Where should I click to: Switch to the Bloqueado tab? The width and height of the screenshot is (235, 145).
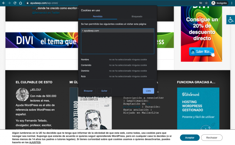point(137,17)
